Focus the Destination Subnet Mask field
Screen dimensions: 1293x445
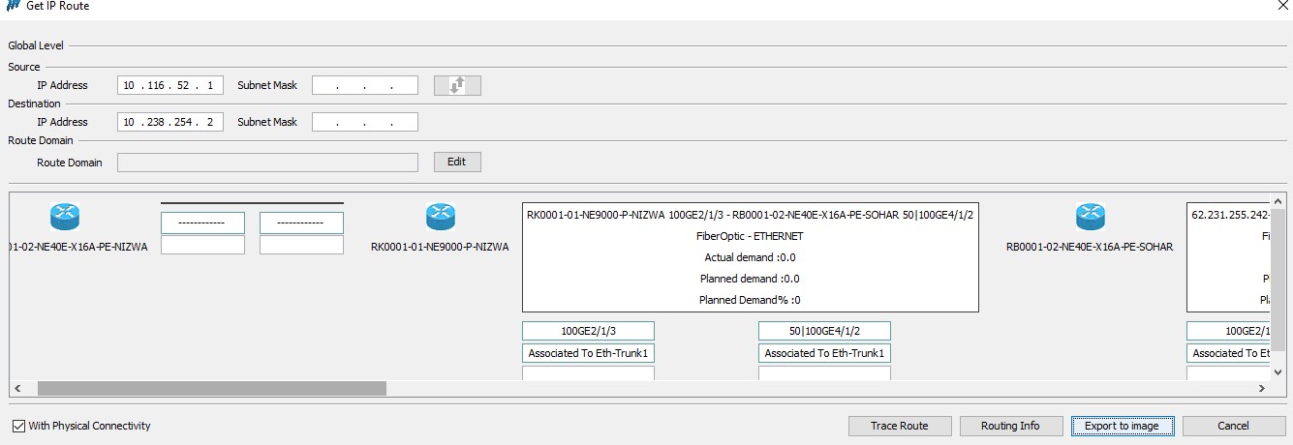(x=364, y=122)
